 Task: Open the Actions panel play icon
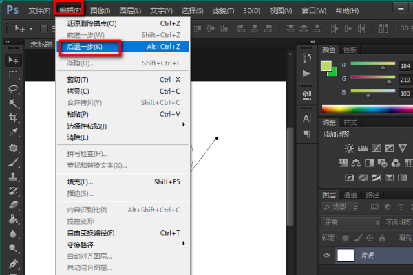306,74
